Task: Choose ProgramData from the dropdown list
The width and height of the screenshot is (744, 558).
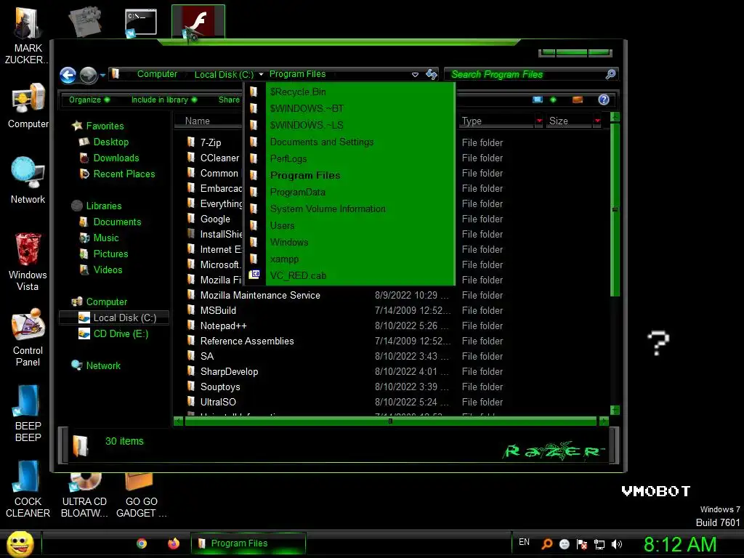Action: (x=349, y=192)
